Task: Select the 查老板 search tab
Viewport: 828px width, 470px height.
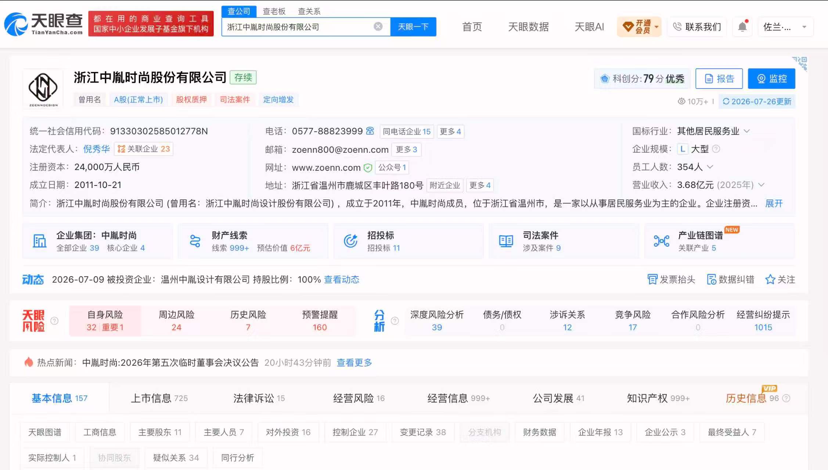Action: (274, 11)
